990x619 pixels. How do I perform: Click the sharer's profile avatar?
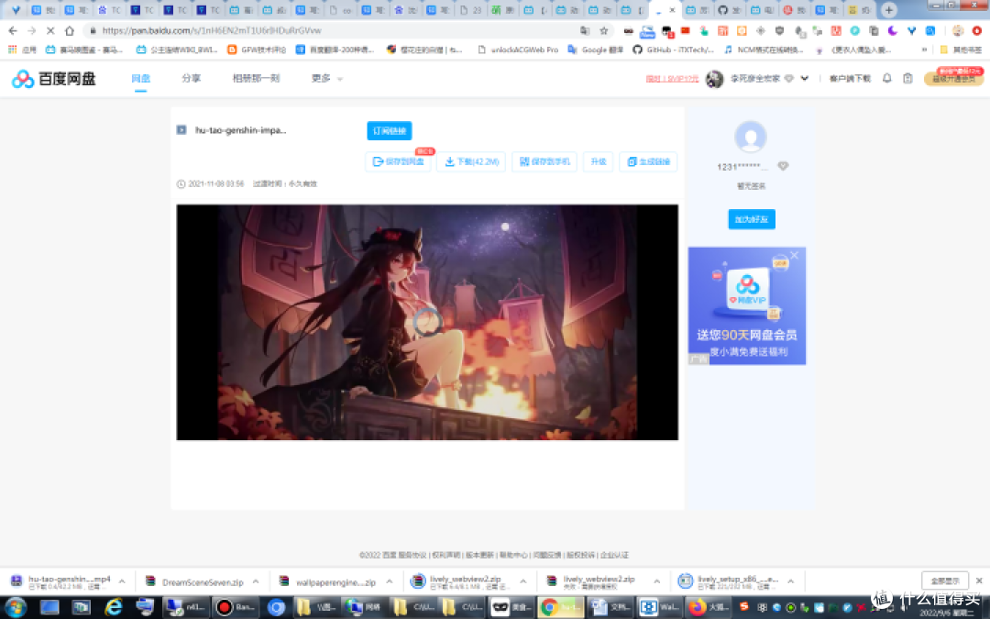click(x=751, y=137)
